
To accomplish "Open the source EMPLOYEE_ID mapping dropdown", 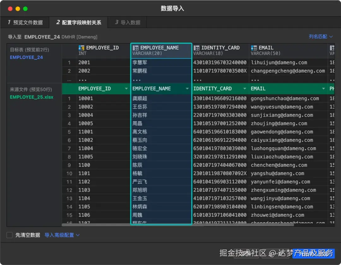I will pyautogui.click(x=126, y=88).
